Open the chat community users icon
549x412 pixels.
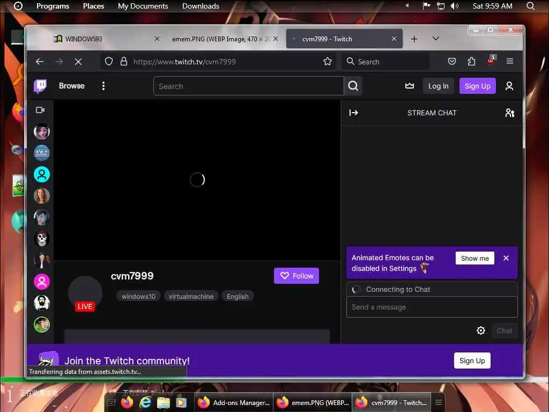tap(510, 113)
